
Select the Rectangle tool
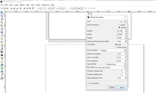click(2, 29)
